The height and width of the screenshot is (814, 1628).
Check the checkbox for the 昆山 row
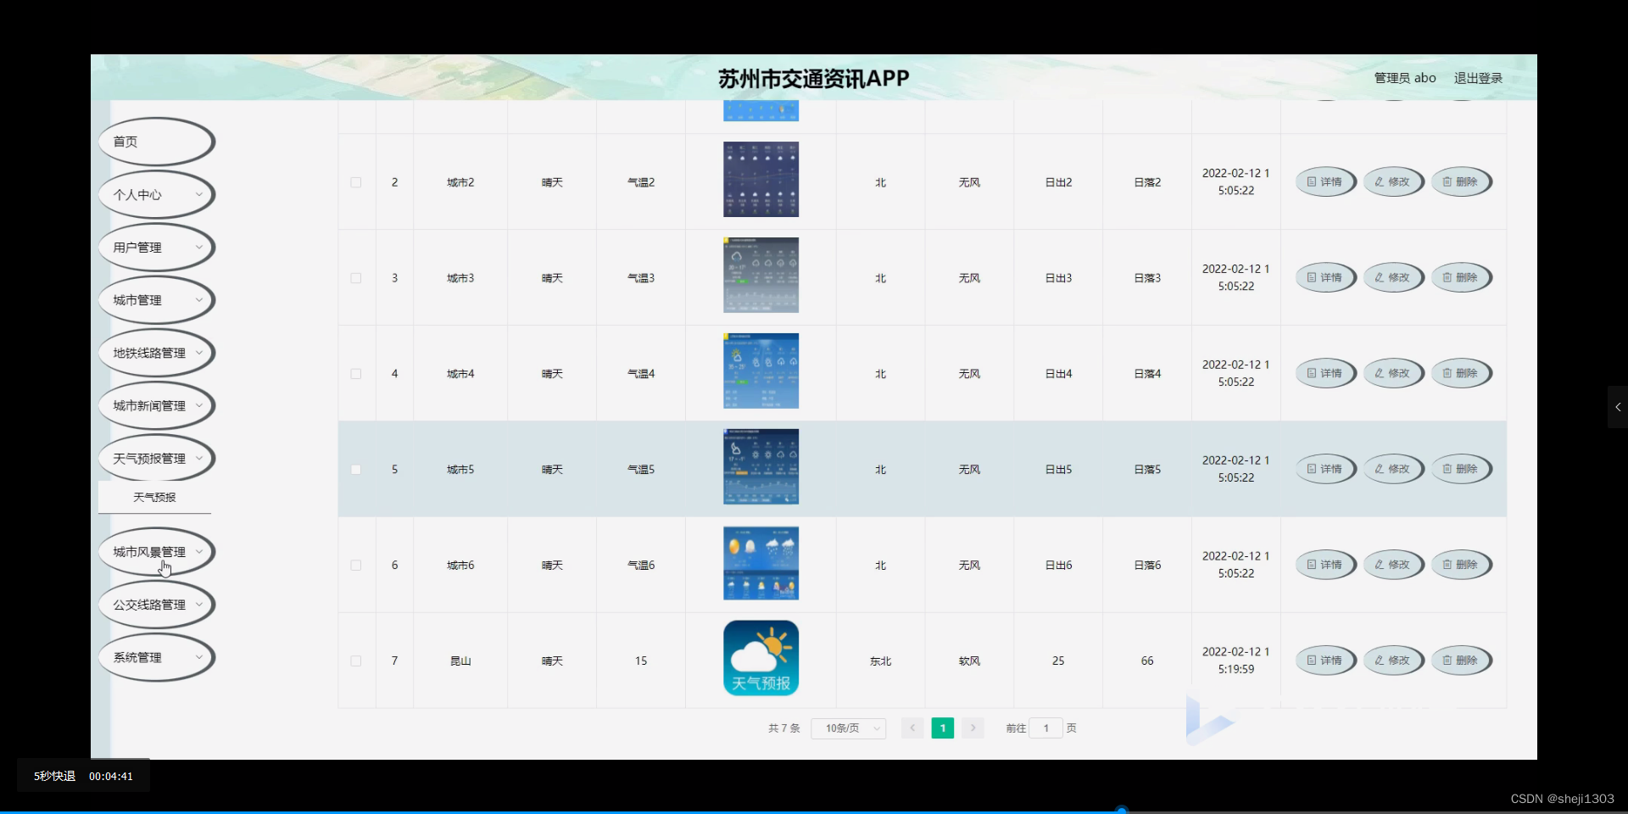355,661
